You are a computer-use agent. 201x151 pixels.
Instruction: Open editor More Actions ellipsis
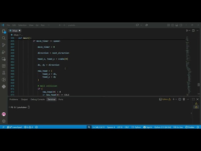pos(198,31)
